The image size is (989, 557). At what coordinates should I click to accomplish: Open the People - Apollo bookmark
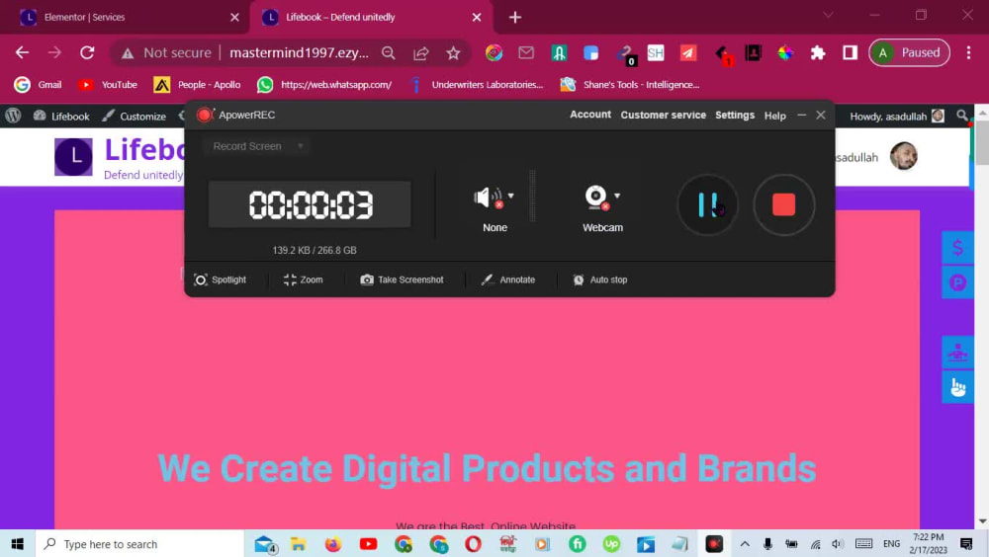[198, 84]
